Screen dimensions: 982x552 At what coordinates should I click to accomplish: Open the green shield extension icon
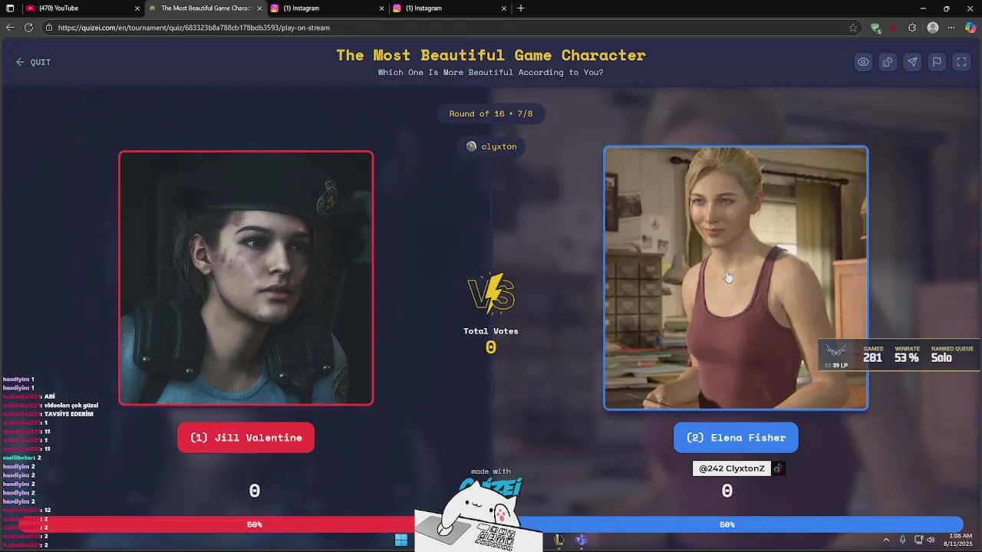tap(875, 28)
